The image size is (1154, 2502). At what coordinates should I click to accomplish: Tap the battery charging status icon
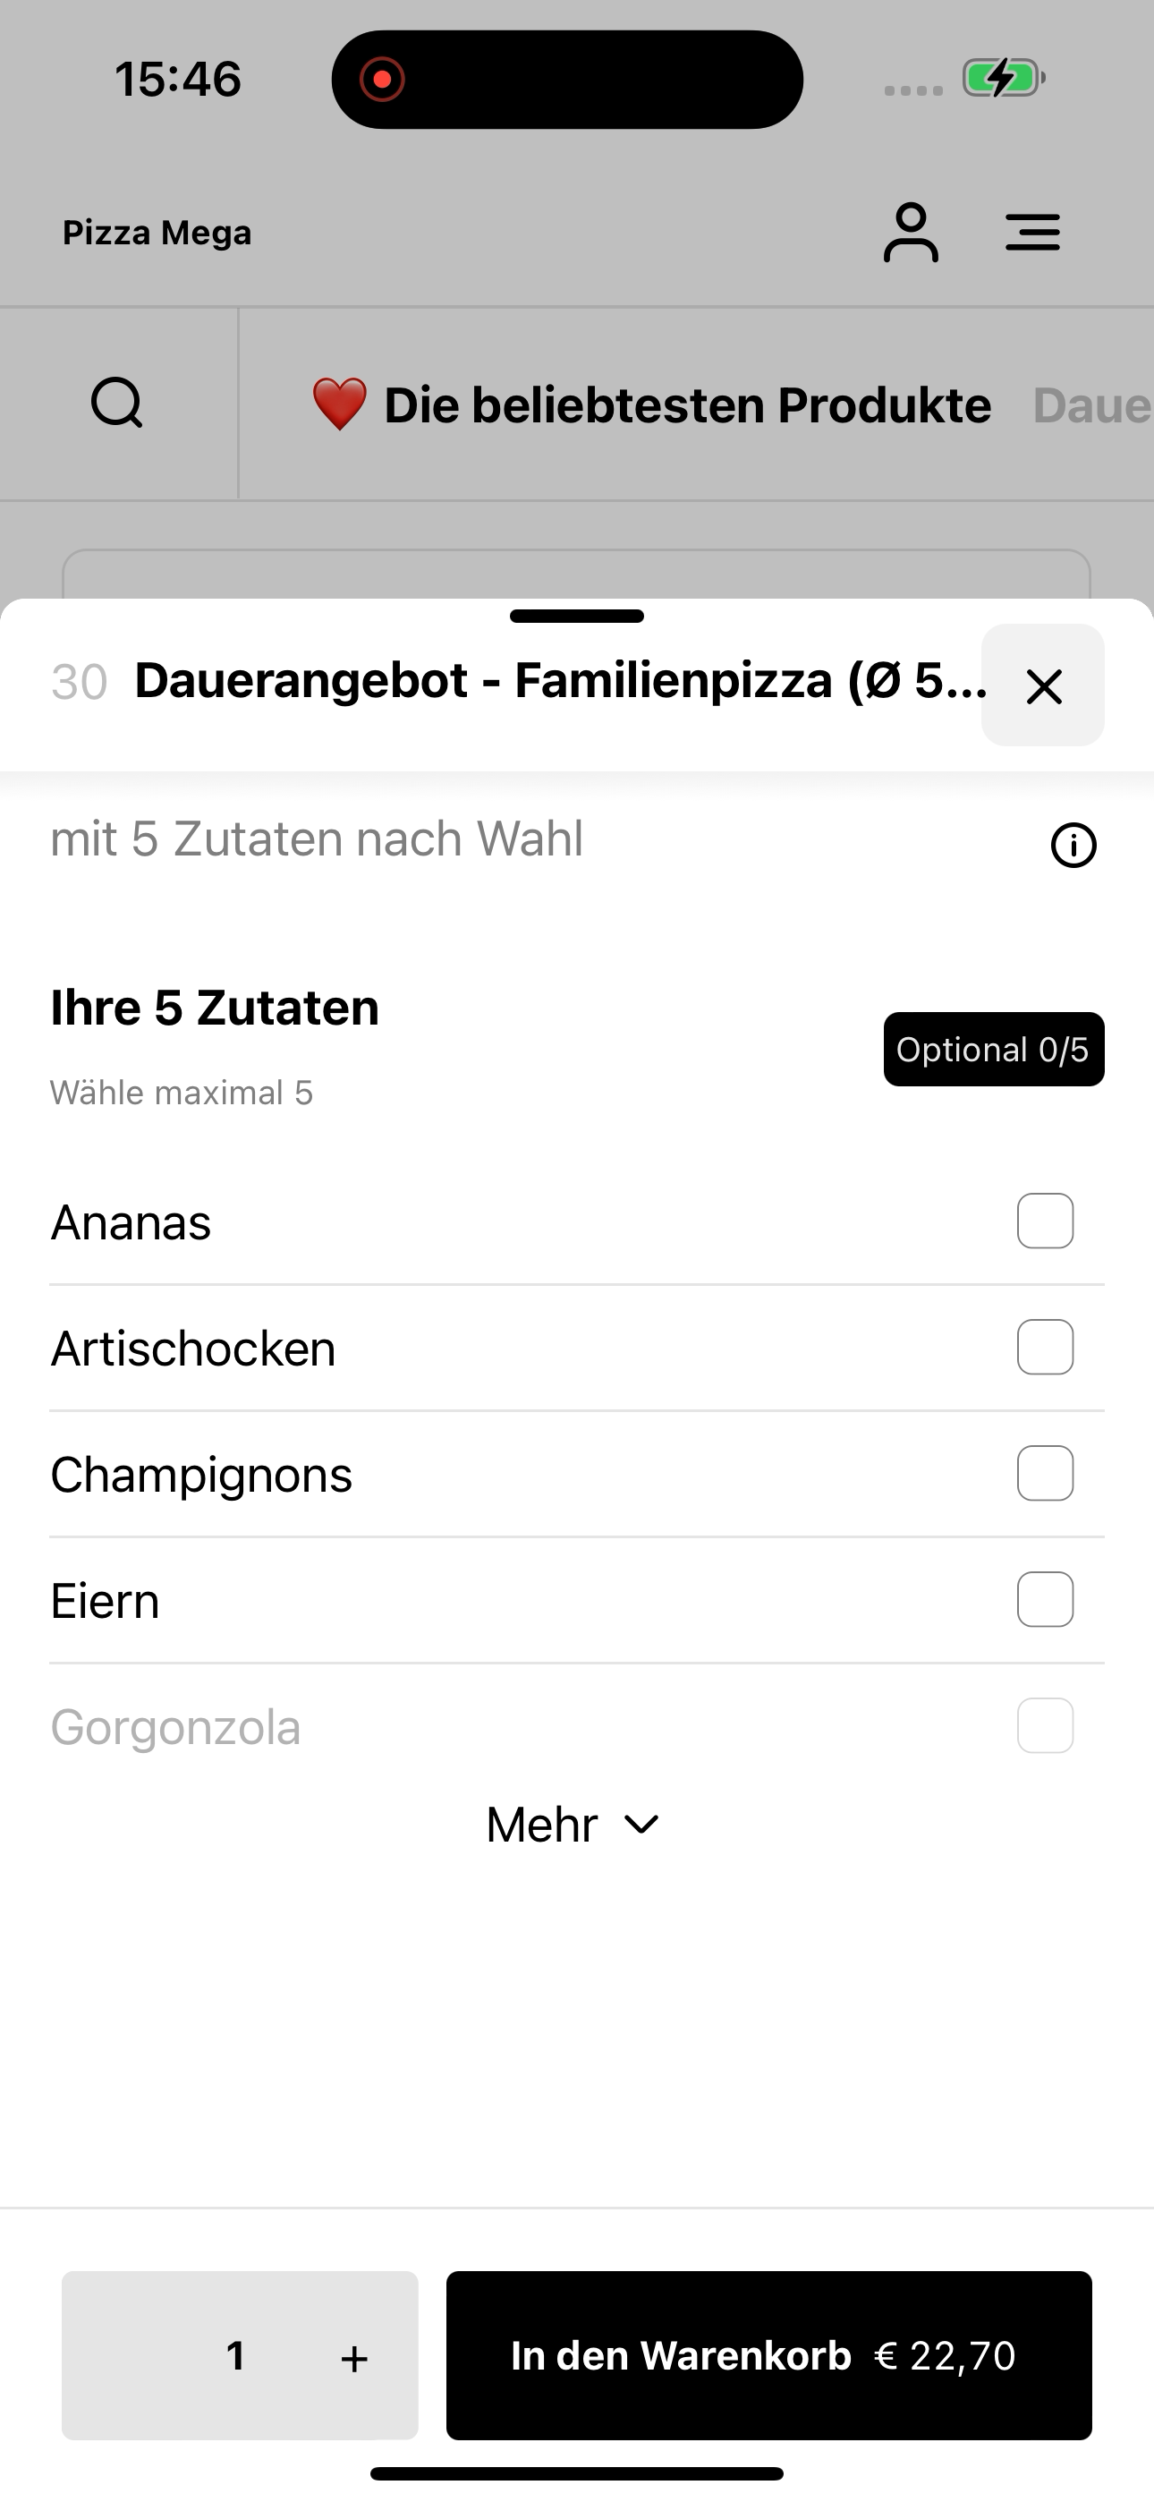point(1004,79)
